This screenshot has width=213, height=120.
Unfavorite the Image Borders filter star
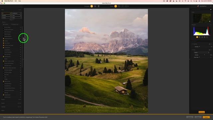(4, 95)
